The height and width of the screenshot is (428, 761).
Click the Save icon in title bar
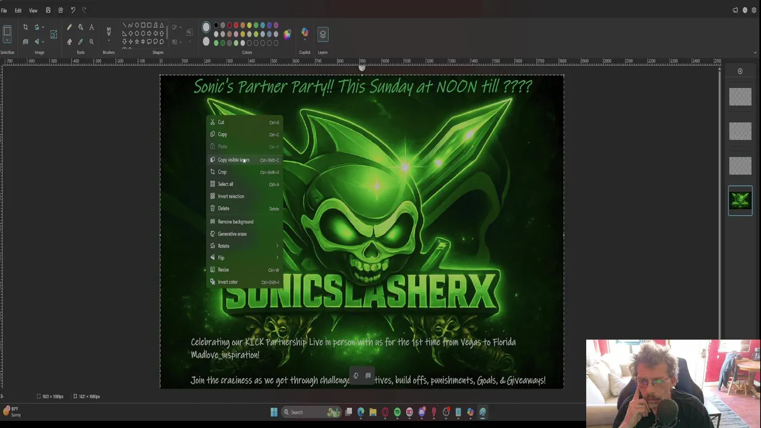coord(48,10)
